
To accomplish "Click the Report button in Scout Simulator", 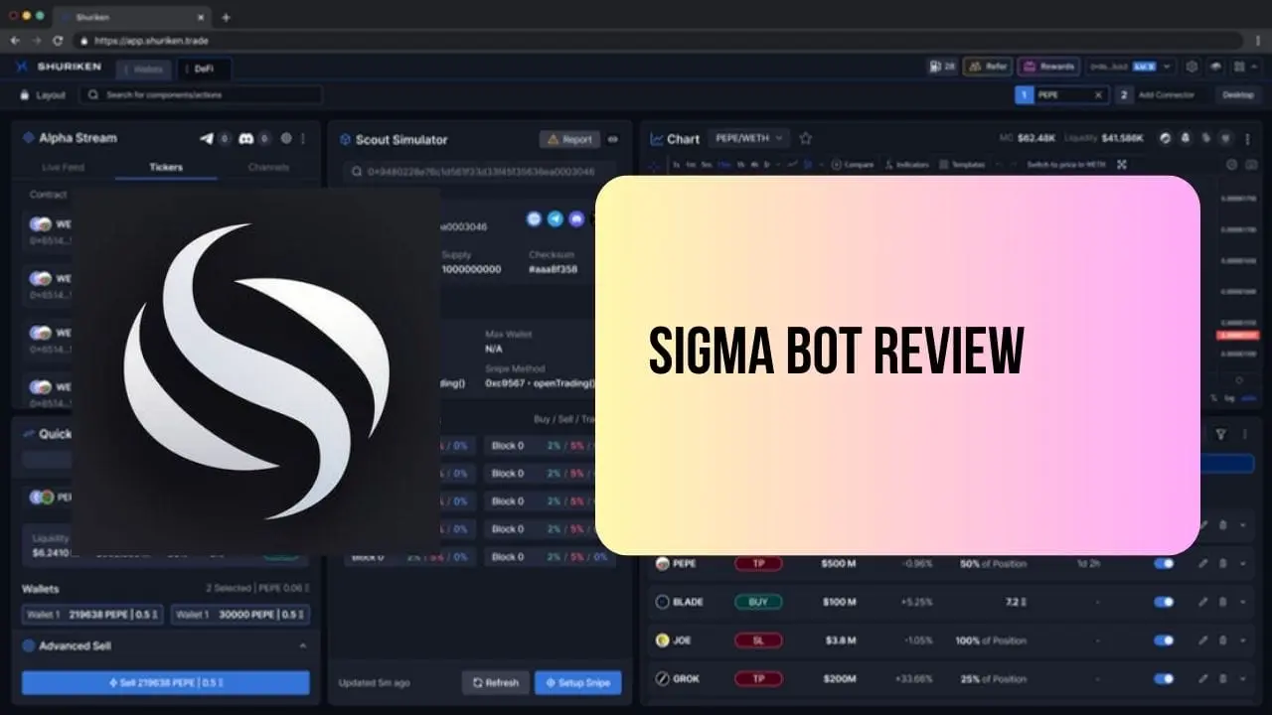I will (569, 139).
